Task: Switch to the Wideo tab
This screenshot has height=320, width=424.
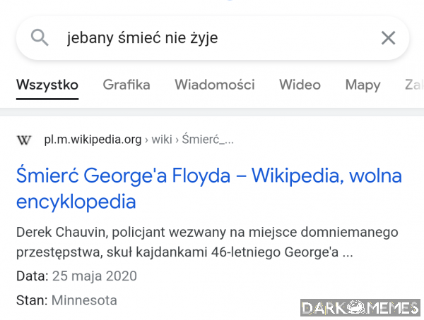Action: click(x=300, y=85)
